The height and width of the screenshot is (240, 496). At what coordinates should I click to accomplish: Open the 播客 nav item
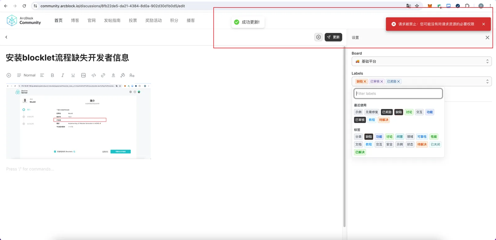pyautogui.click(x=191, y=20)
